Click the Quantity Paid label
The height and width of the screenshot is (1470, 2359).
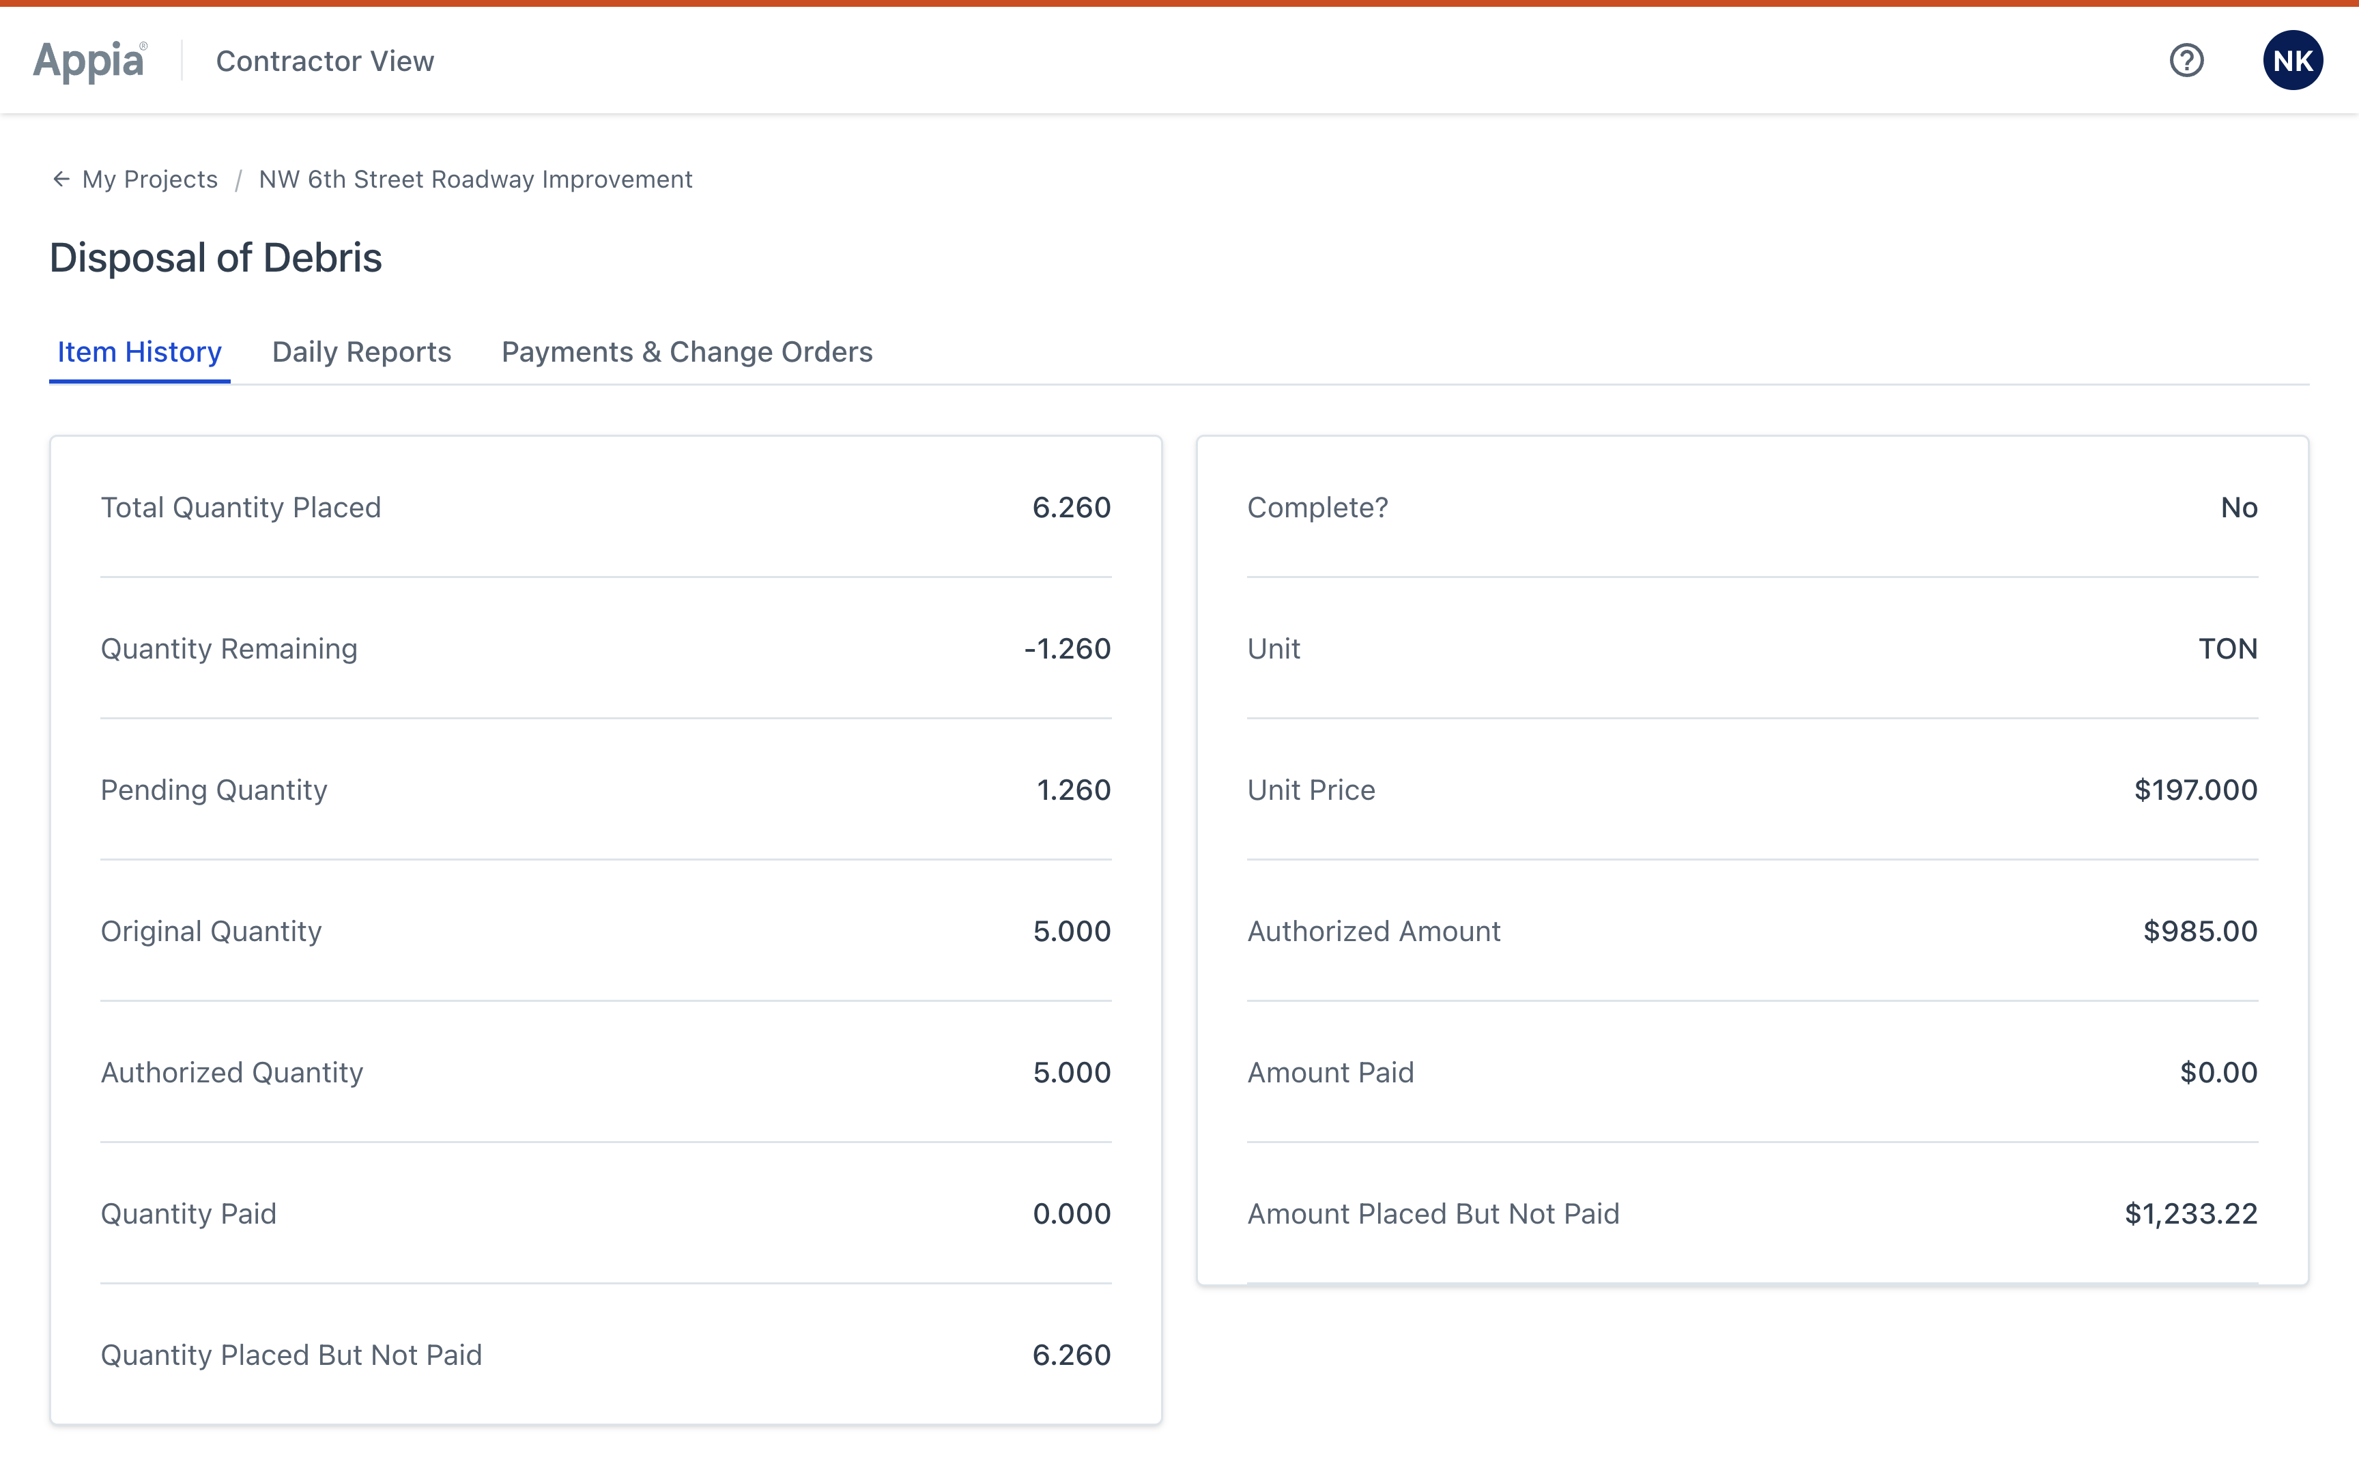pyautogui.click(x=188, y=1213)
